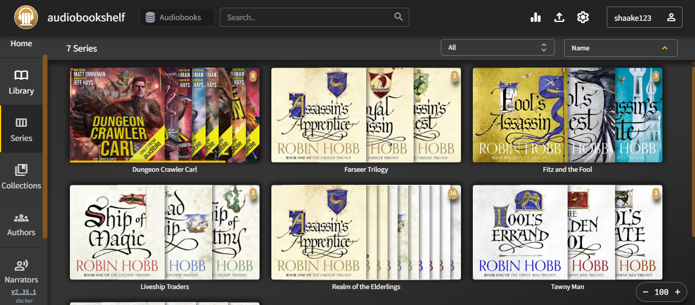Open the Audiobooks library dropdown
Screen dimensions: 695x305
pos(177,17)
